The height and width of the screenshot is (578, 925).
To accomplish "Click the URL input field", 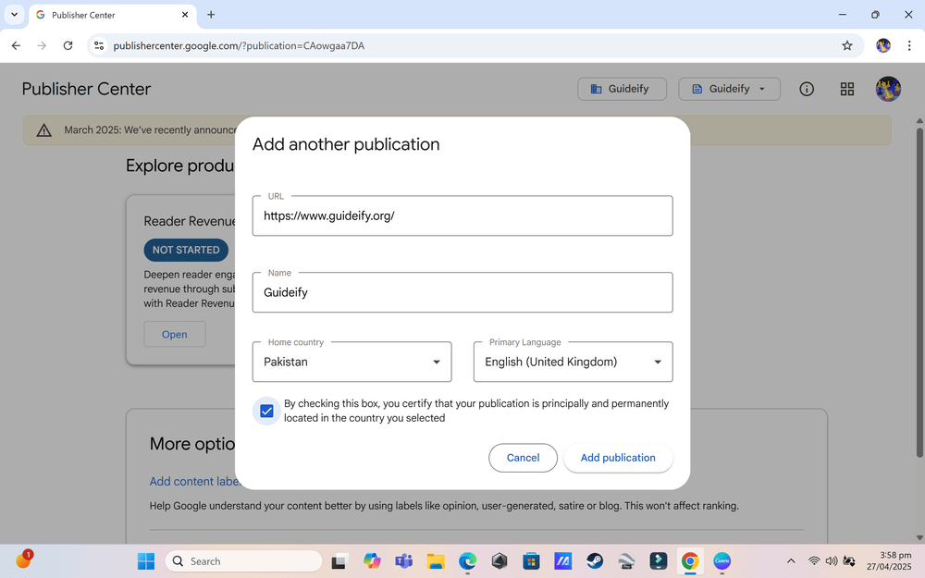I will click(x=462, y=215).
